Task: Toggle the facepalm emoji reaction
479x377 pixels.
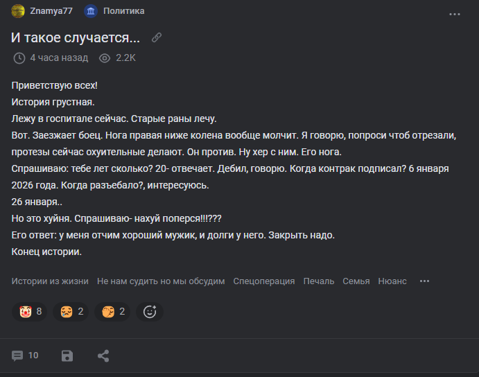Action: tap(112, 312)
